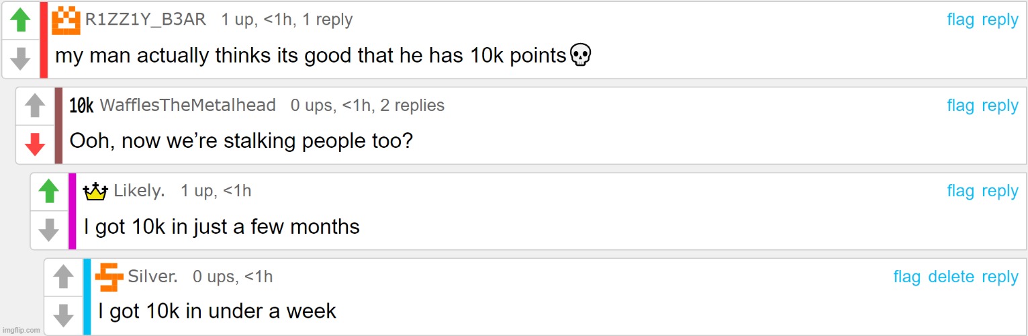Flag Silver.'s under a week comment
1028x336 pixels.
tap(906, 277)
